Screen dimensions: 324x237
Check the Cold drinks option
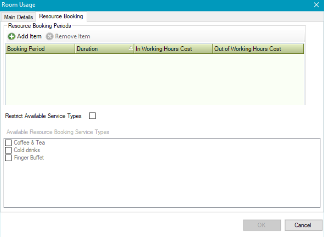click(8, 150)
